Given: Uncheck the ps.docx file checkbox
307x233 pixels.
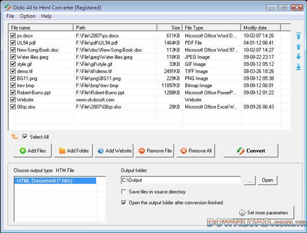Looking at the screenshot, I should [13, 36].
